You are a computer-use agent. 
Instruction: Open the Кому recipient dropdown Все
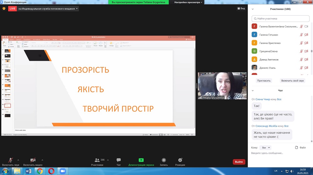click(x=265, y=148)
